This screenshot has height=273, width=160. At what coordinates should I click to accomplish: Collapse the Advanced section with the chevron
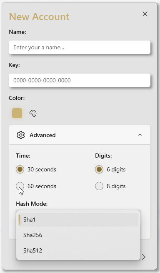[140, 135]
